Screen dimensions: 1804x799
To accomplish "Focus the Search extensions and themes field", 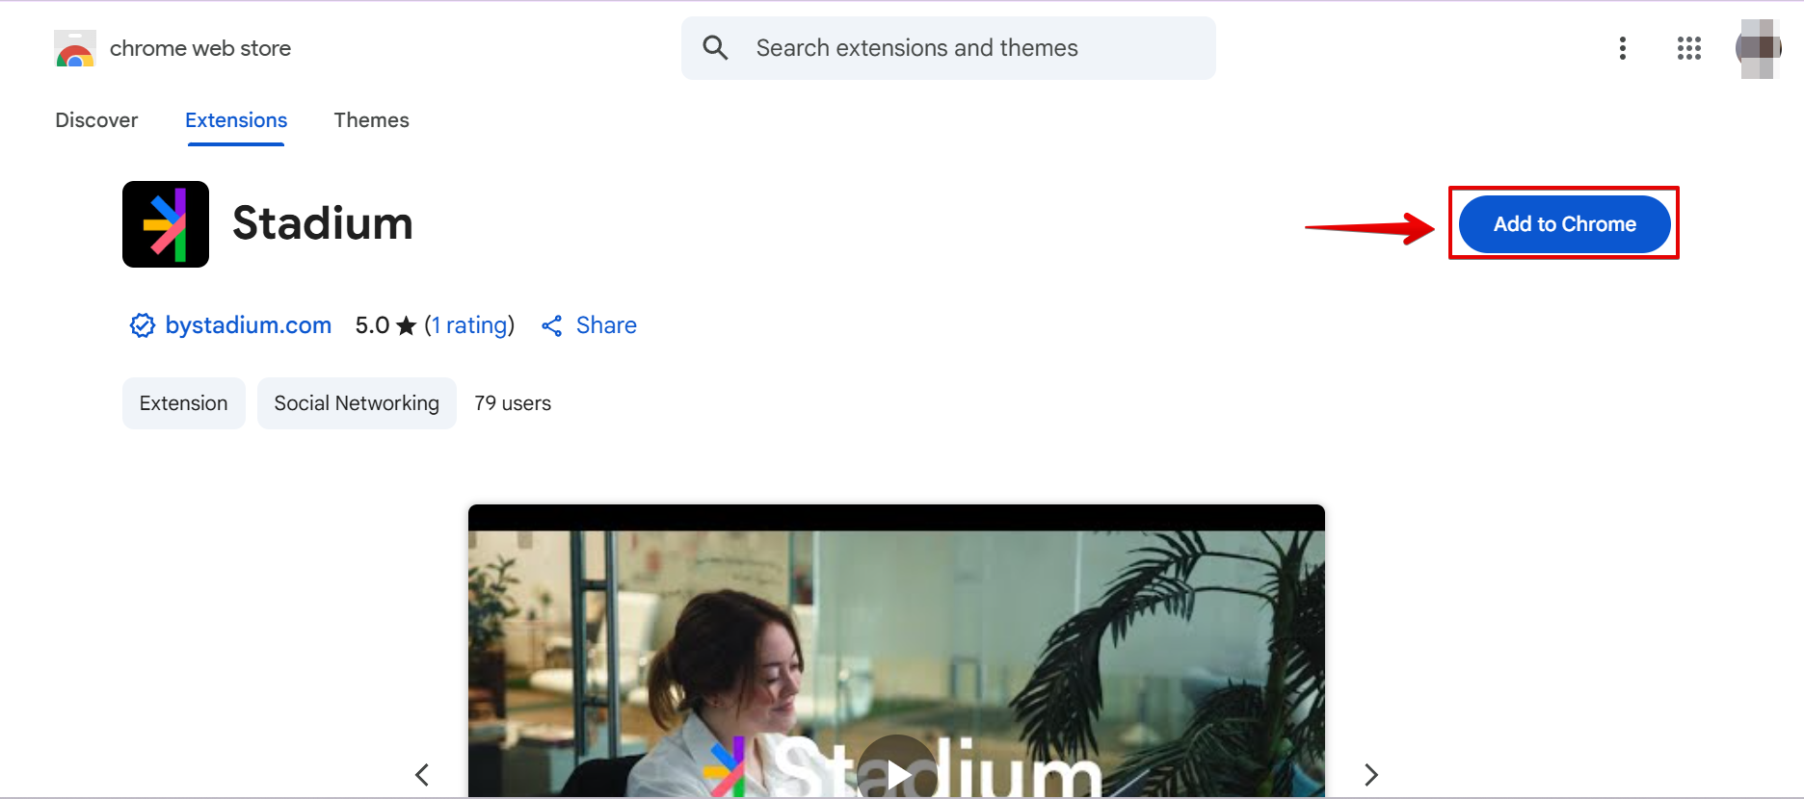I will pyautogui.click(x=948, y=48).
